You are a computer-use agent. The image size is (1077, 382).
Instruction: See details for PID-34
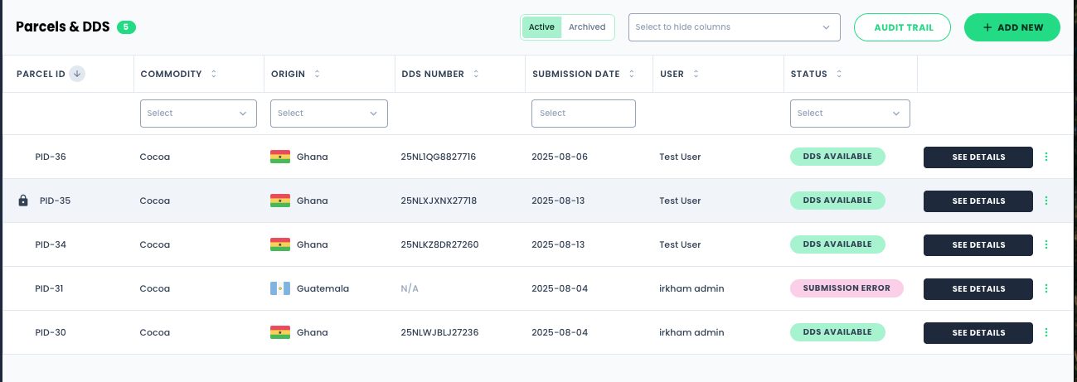[978, 244]
